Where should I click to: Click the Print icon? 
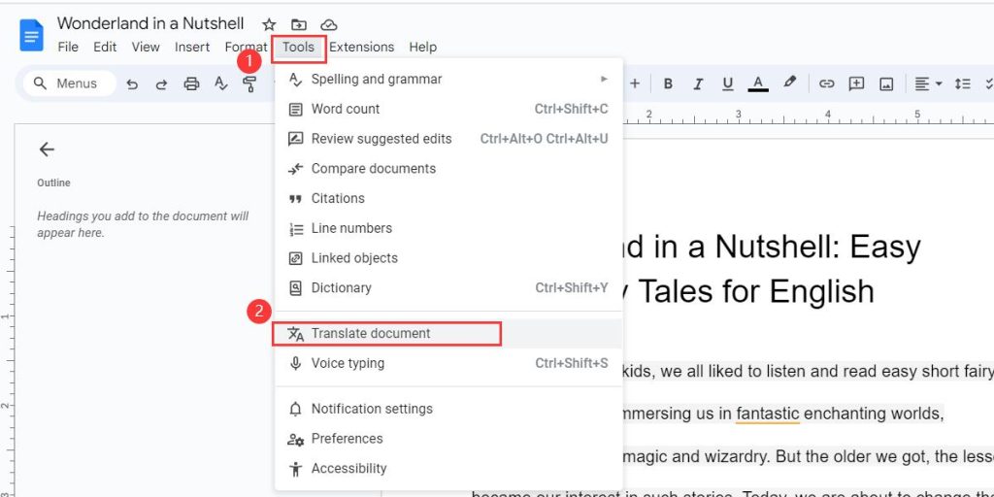[191, 83]
